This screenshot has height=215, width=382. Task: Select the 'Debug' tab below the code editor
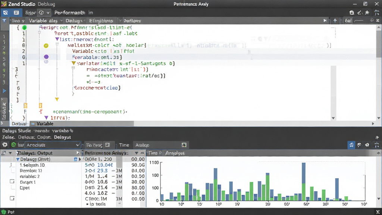tap(19, 124)
